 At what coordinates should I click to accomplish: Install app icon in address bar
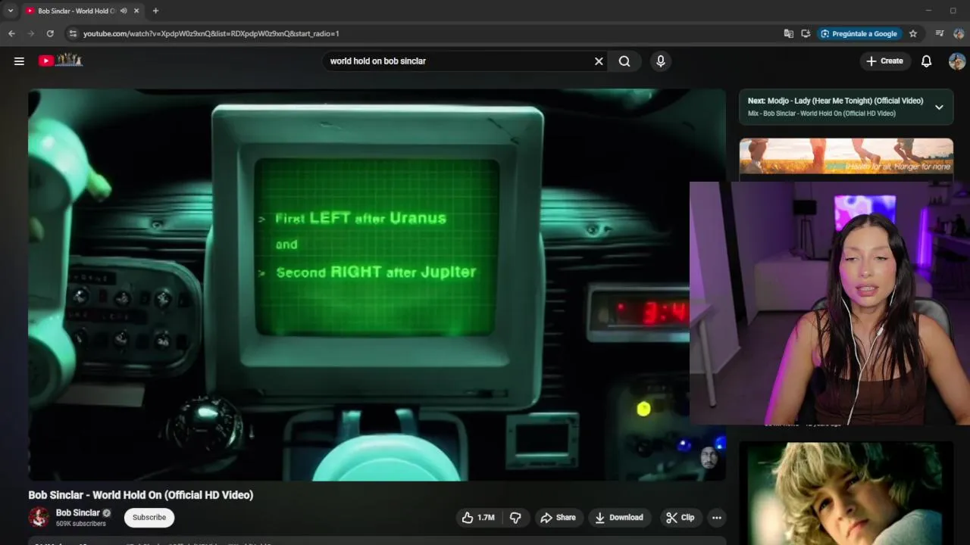(806, 33)
